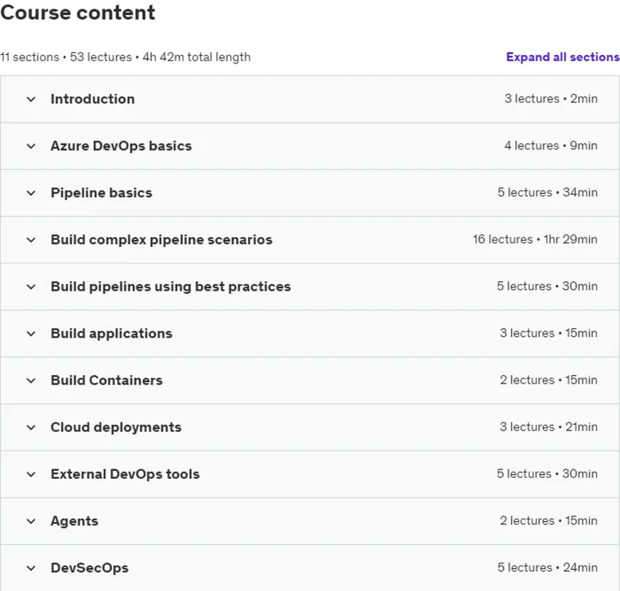
Task: Open the Introduction section title
Action: click(x=92, y=98)
